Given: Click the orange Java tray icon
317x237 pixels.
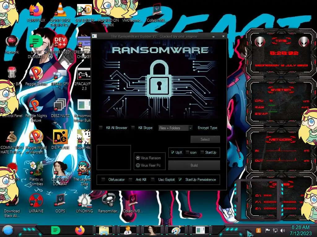Looking at the screenshot, I should point(258,230).
